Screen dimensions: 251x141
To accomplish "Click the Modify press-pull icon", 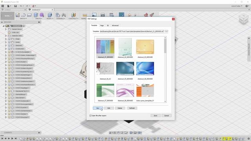I will click(x=50, y=15).
